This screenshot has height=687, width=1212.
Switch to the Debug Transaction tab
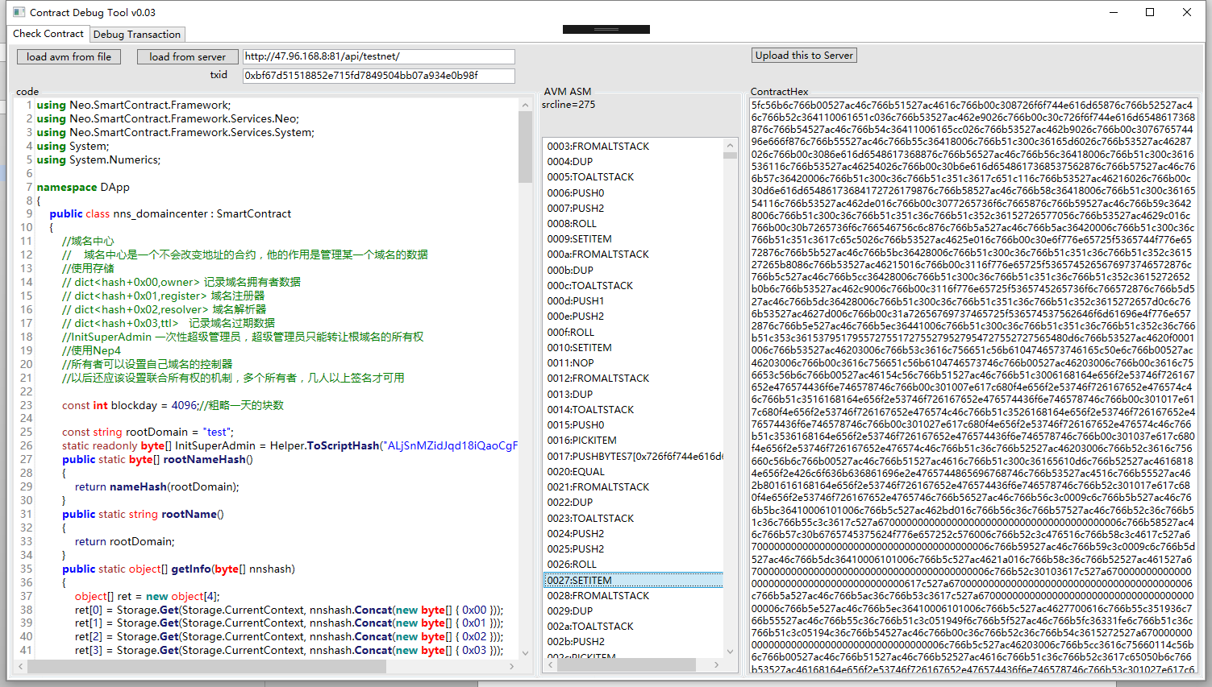coord(137,34)
